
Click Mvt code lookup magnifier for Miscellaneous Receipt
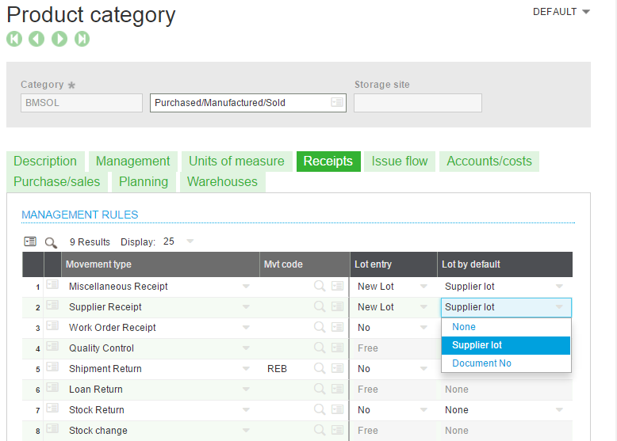(x=320, y=286)
